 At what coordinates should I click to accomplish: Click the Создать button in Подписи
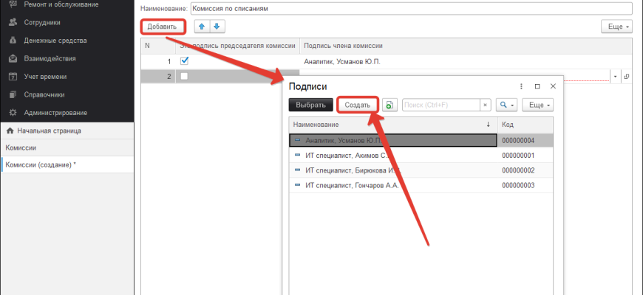pos(358,105)
